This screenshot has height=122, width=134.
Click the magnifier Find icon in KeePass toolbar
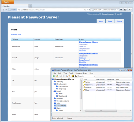click(67, 76)
